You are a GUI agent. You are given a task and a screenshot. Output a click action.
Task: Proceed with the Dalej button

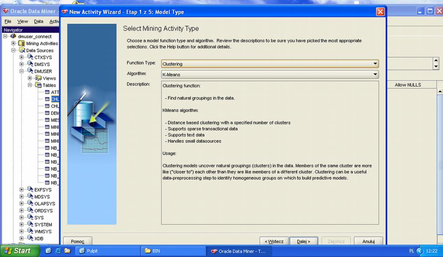304,241
